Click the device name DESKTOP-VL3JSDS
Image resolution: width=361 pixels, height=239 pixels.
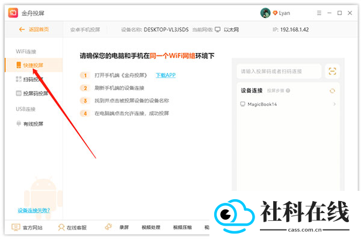tap(166, 29)
